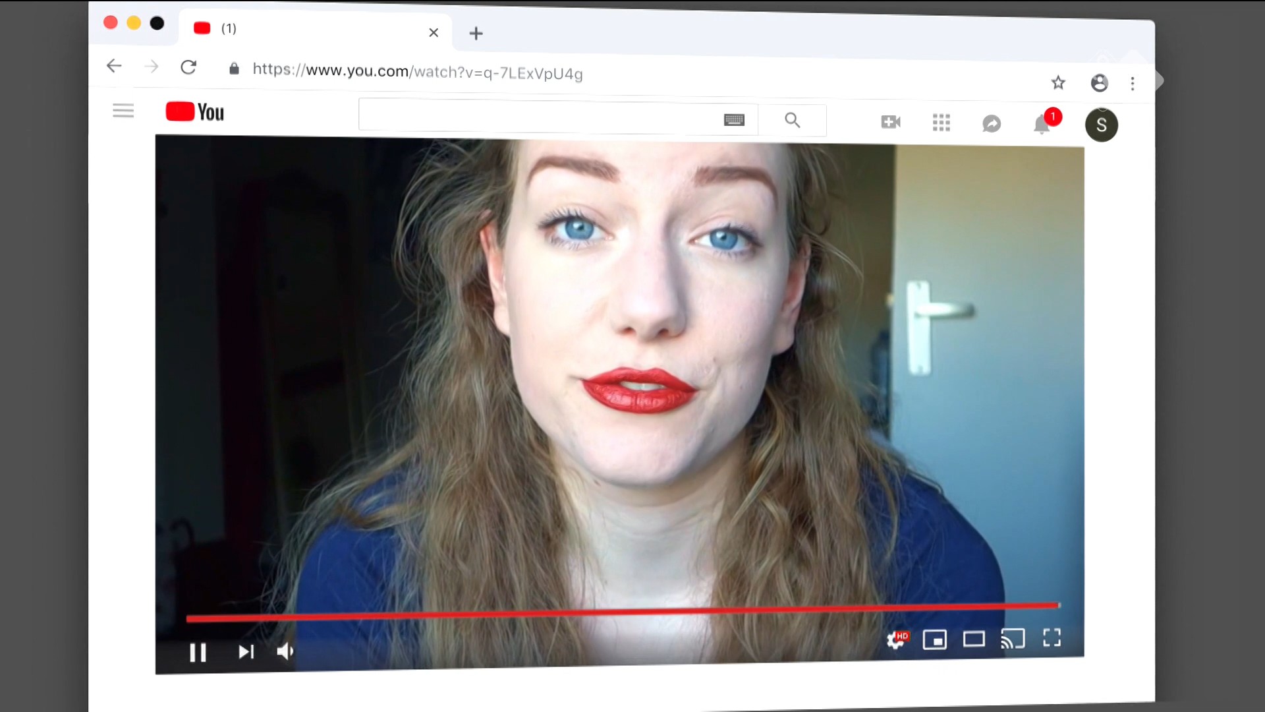Image resolution: width=1265 pixels, height=712 pixels.
Task: Go to YouTube home via logo
Action: point(195,112)
